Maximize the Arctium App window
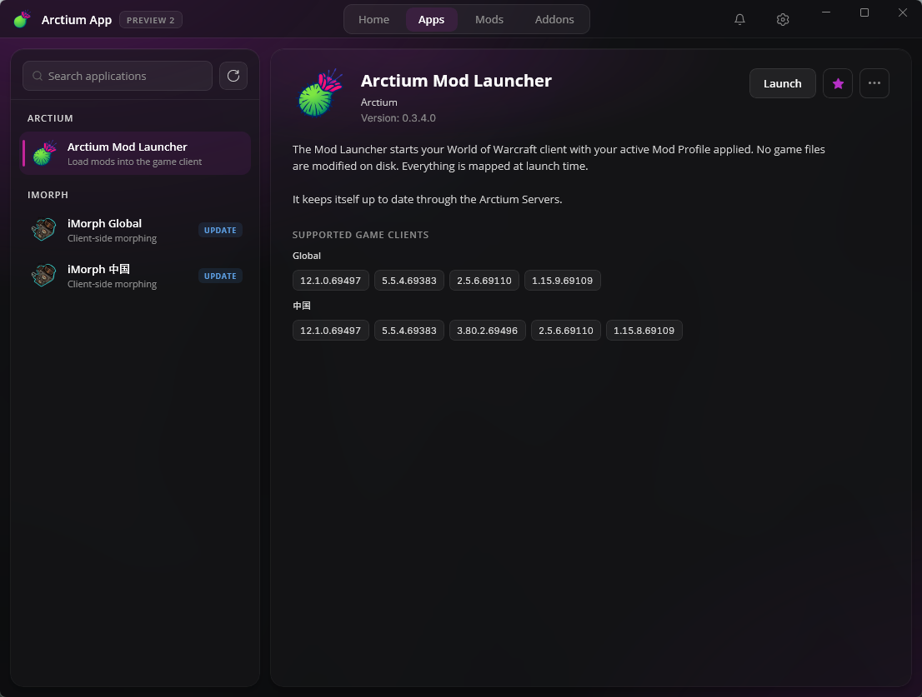Viewport: 922px width, 697px height. 864,12
